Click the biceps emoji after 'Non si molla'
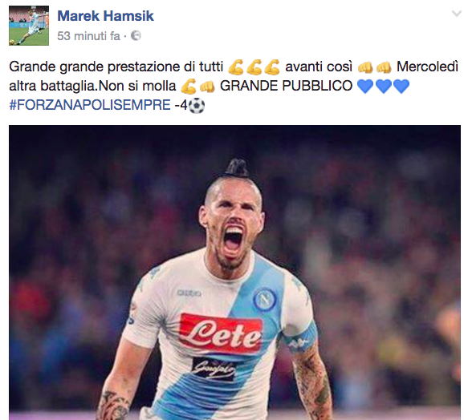Viewport: 464px width, 420px height. tap(188, 87)
